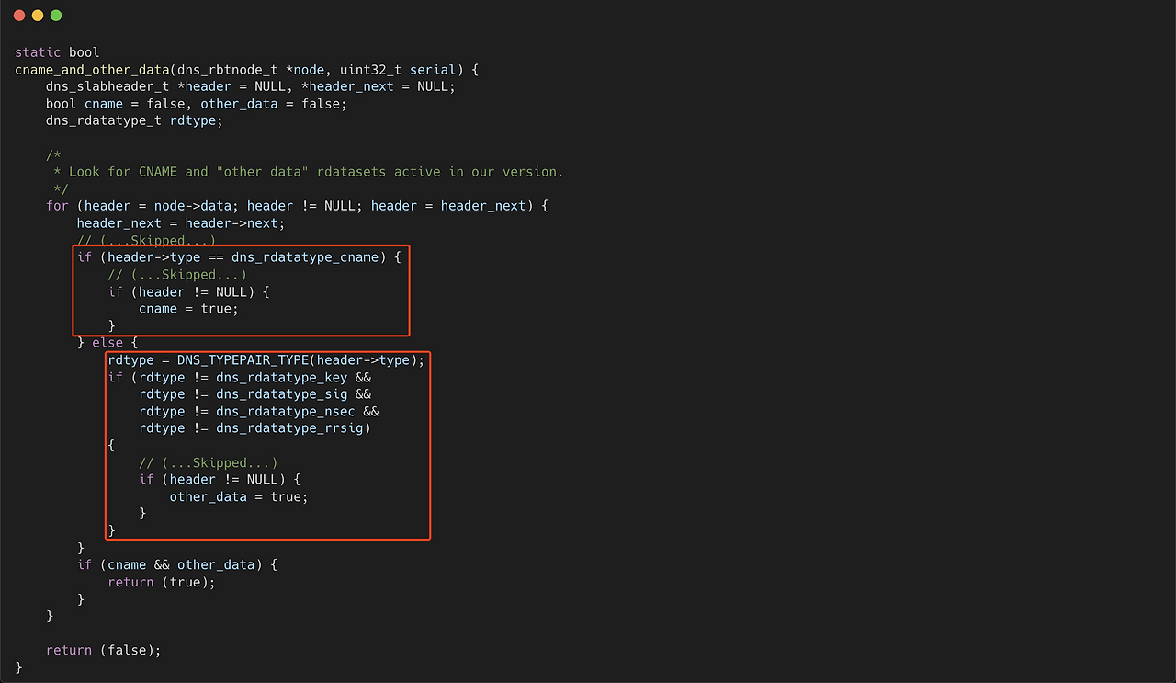1176x683 pixels.
Task: Click the "if (cname && other_data) {" line
Action: tap(177, 564)
